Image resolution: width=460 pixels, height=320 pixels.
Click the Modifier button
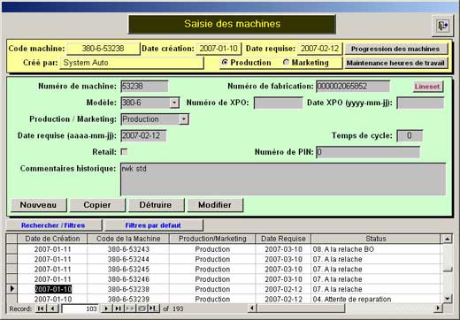click(215, 205)
